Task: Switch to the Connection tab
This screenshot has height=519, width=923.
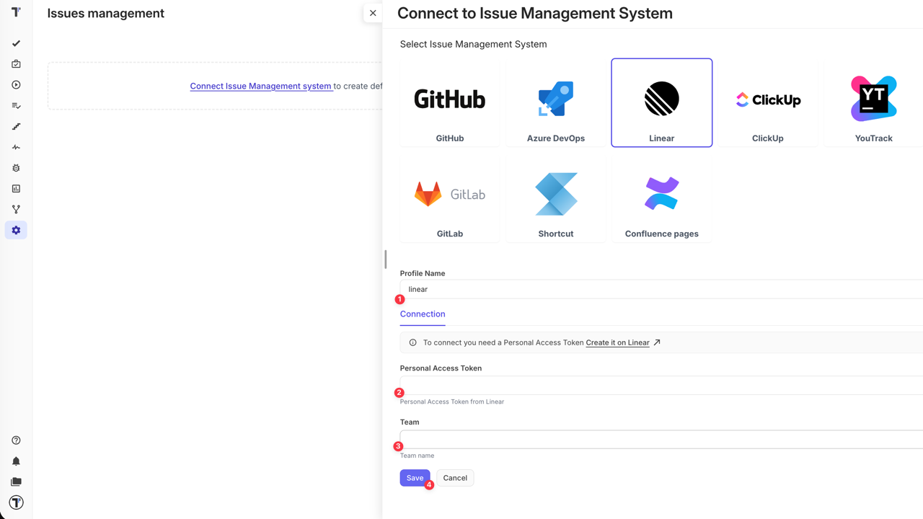Action: (423, 314)
